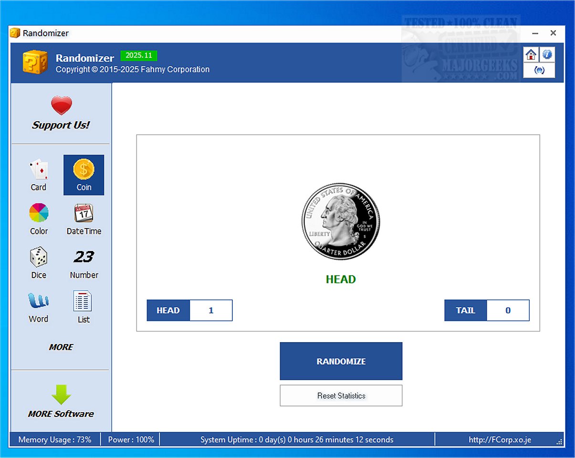
Task: Click the HEAD count value field
Action: pos(211,311)
